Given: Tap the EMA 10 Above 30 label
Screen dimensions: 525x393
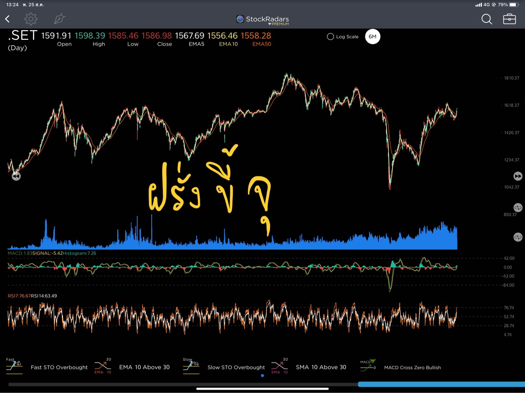Looking at the screenshot, I should point(144,367).
